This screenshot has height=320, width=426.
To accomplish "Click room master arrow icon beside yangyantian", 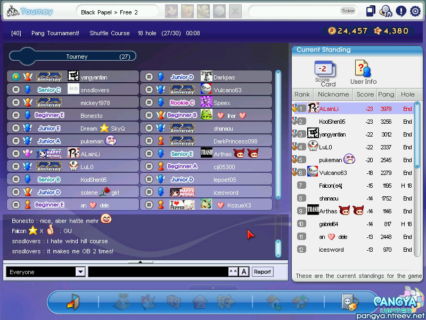I will click(16, 77).
